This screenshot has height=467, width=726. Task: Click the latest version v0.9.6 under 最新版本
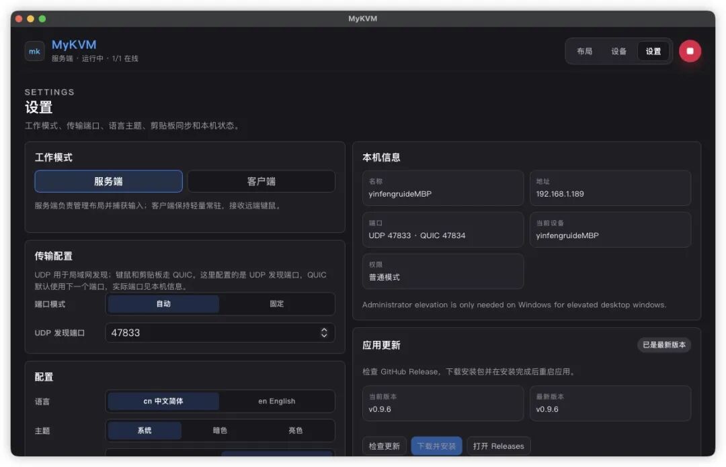[x=547, y=410]
